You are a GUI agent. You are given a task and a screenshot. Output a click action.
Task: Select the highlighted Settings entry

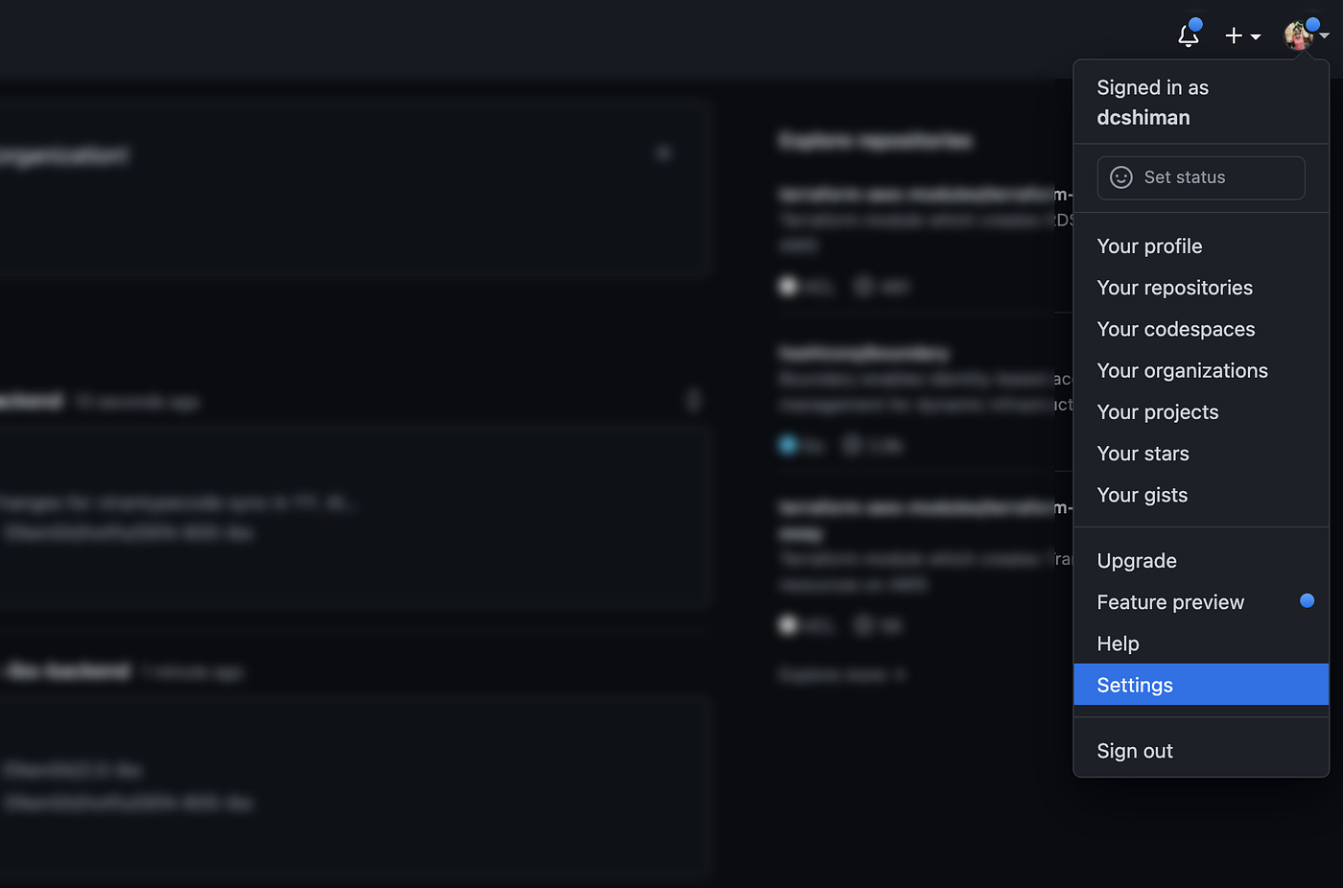pos(1135,685)
